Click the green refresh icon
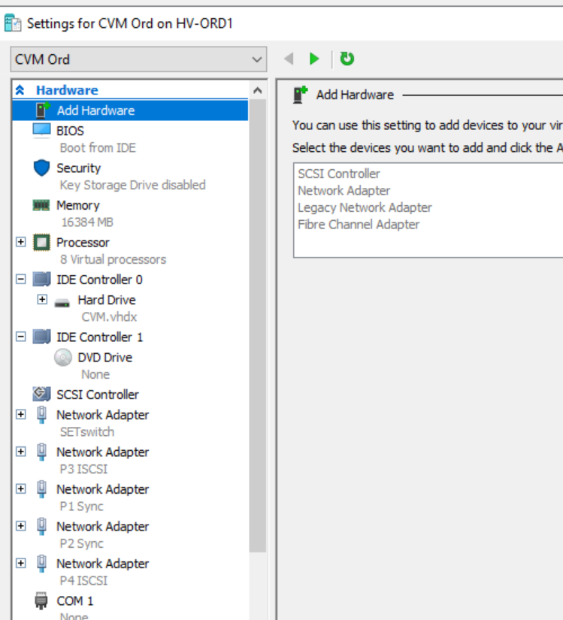 347,59
